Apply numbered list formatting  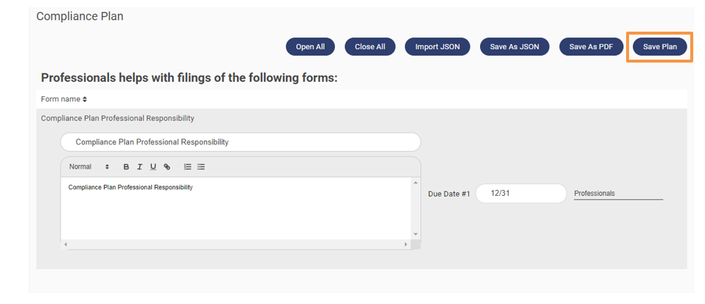[x=187, y=167]
